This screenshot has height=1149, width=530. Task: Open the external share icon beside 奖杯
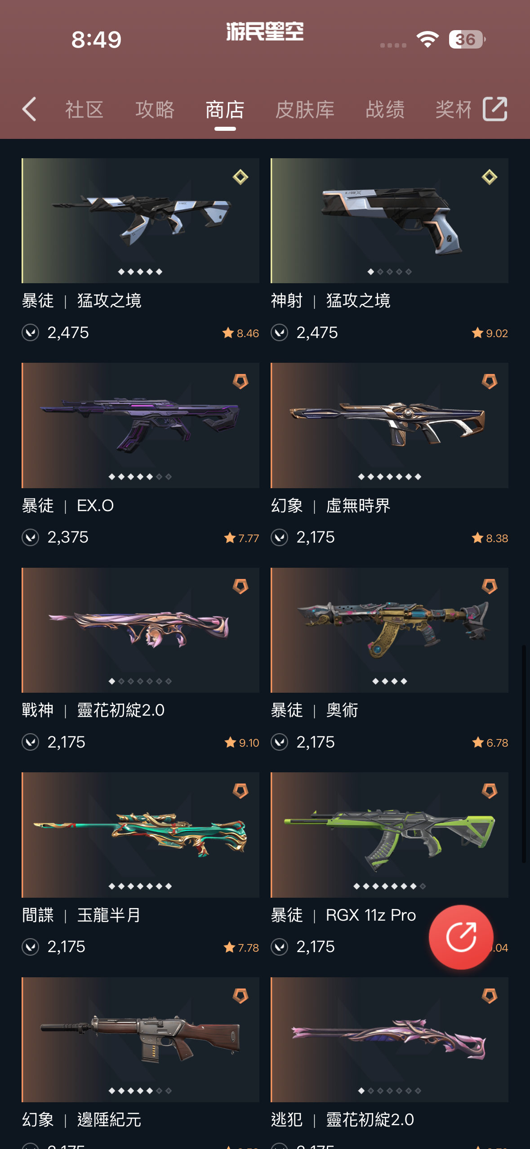495,109
